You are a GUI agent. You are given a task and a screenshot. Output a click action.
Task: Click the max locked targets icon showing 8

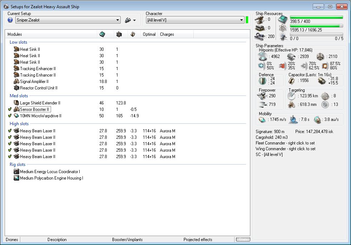click(325, 96)
